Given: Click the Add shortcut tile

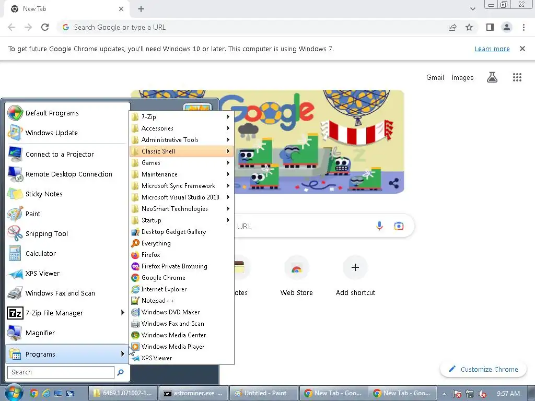Looking at the screenshot, I should [355, 276].
